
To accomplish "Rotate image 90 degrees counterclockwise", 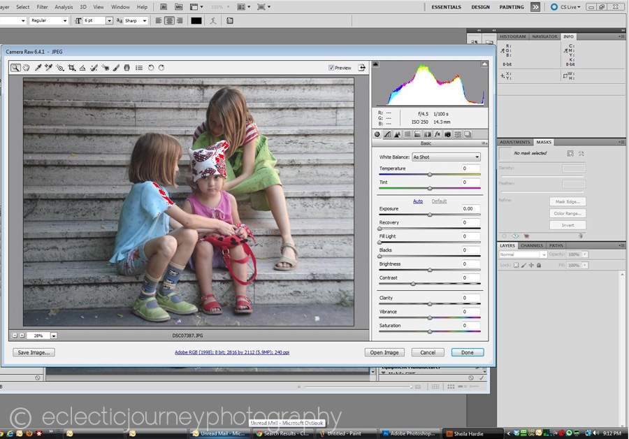I will click(151, 68).
